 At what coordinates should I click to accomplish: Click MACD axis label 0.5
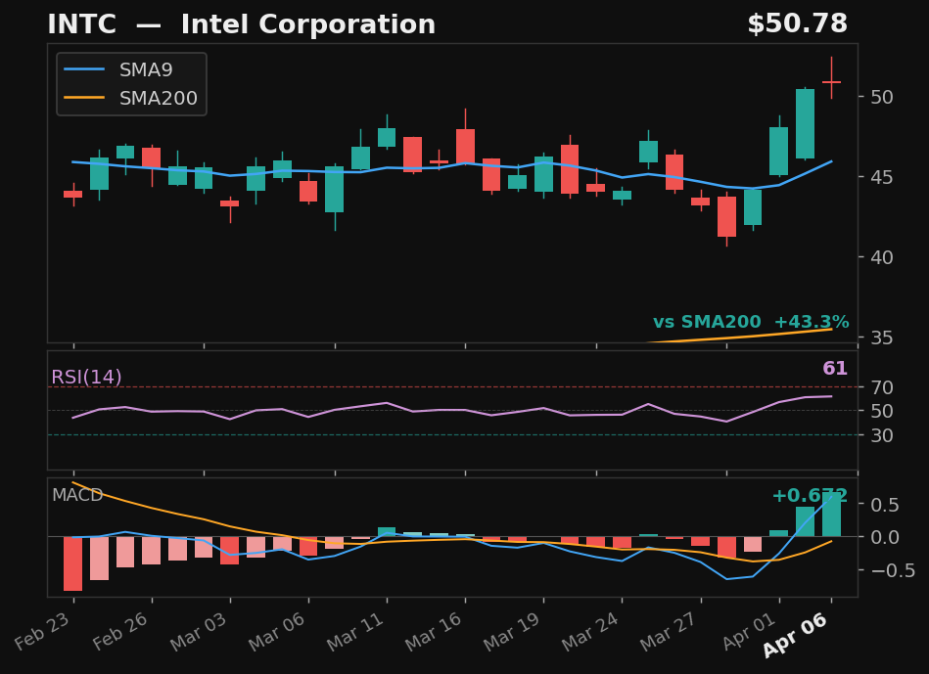[x=885, y=505]
